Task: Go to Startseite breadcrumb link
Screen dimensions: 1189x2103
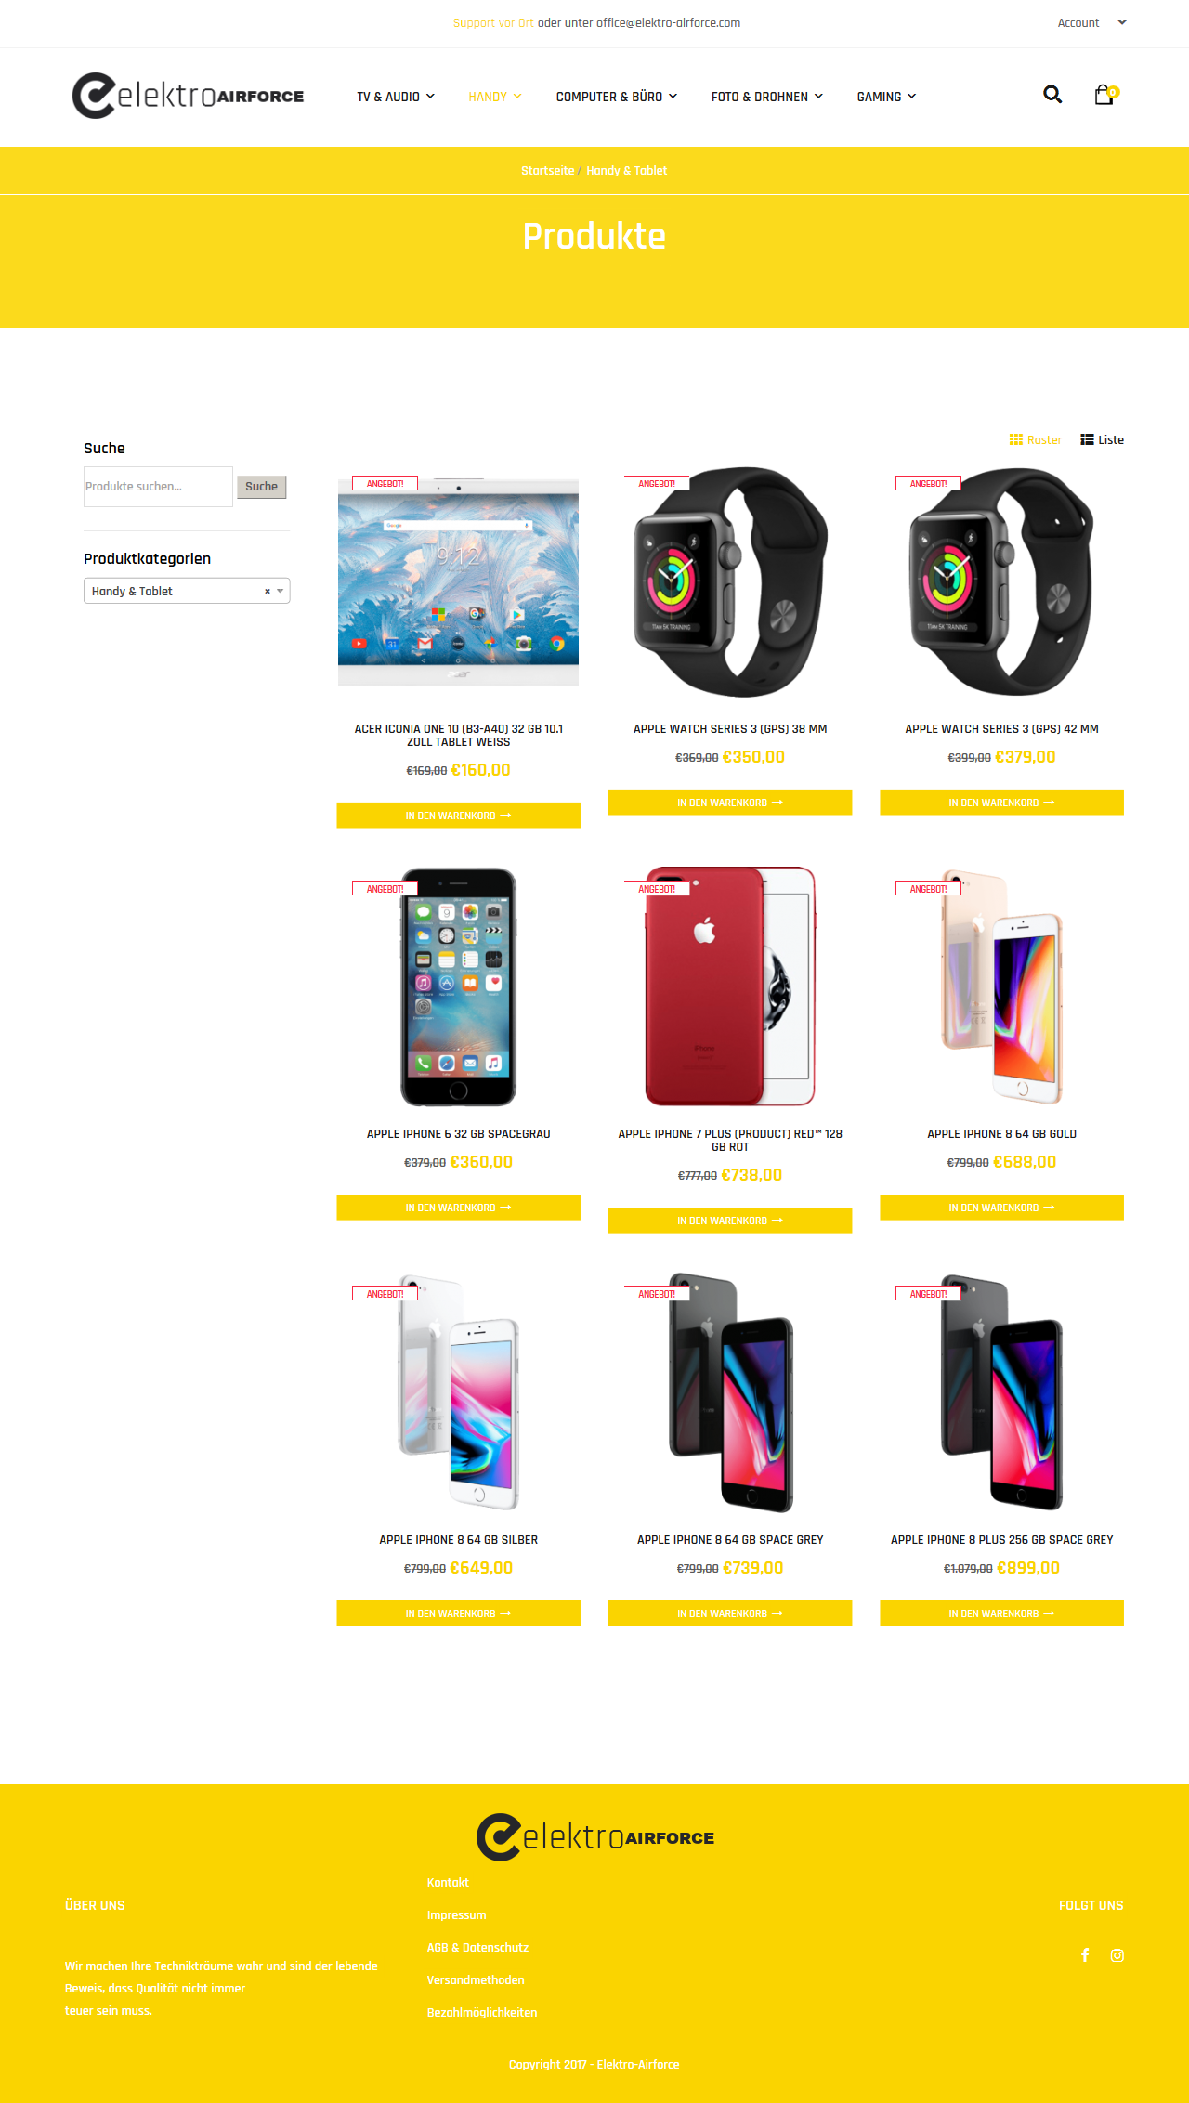Action: click(x=547, y=171)
